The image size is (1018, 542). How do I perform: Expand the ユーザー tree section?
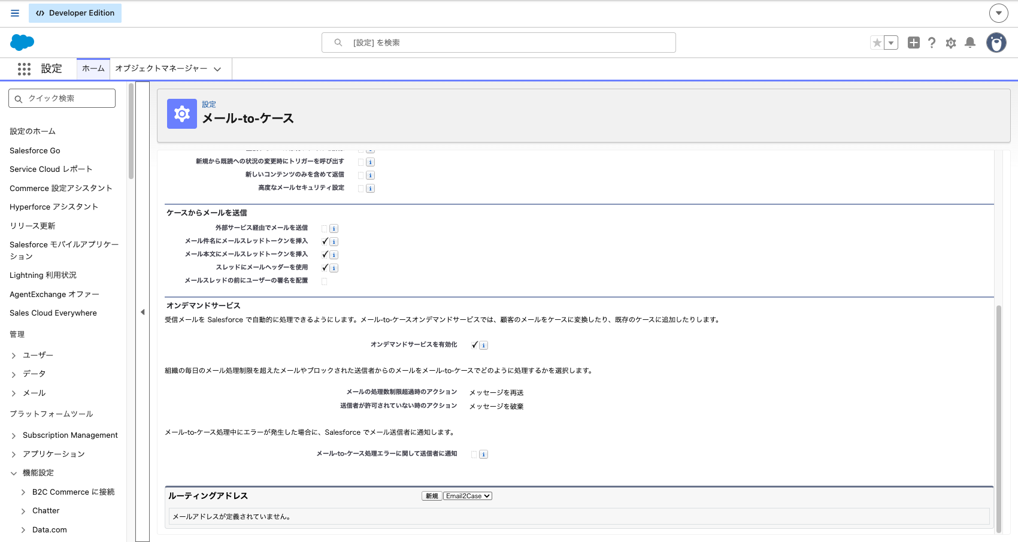[14, 356]
